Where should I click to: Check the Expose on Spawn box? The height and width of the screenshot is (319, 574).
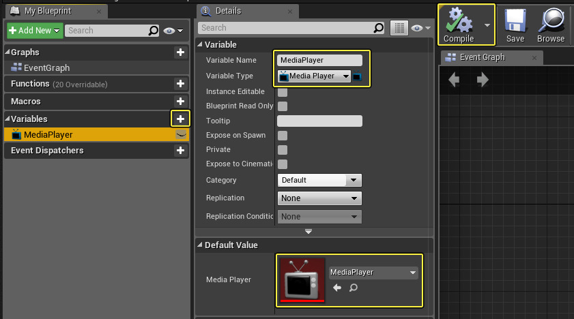[x=283, y=136]
